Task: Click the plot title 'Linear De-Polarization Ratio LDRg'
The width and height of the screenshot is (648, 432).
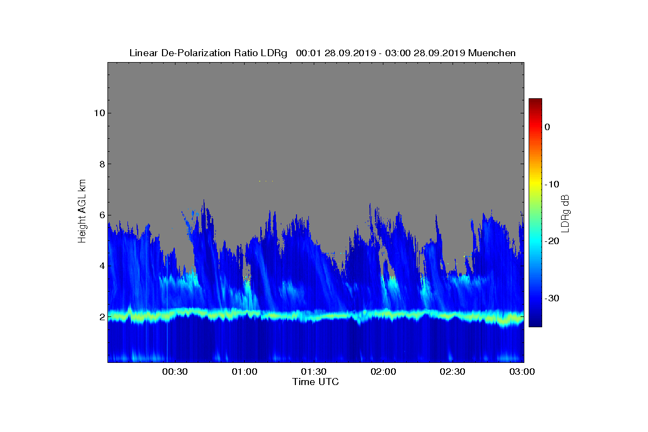Action: (208, 53)
